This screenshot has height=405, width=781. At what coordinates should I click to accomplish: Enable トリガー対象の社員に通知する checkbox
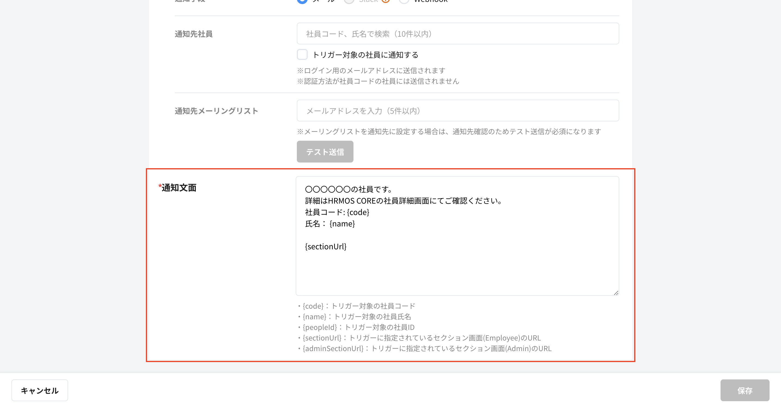coord(302,54)
